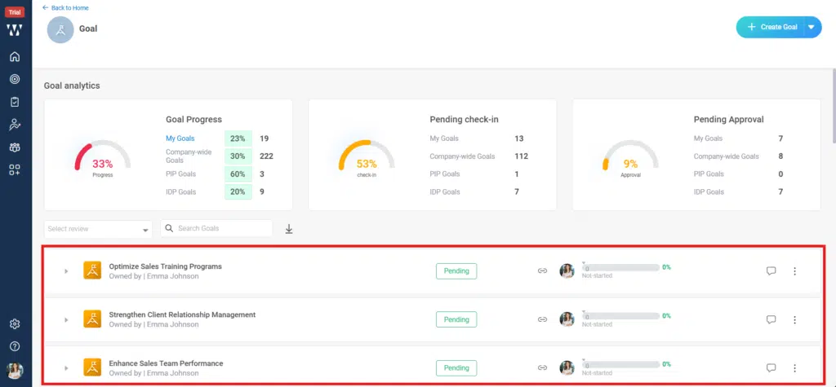Click Company-wide Goals 30% progress value
836x387 pixels.
click(238, 156)
